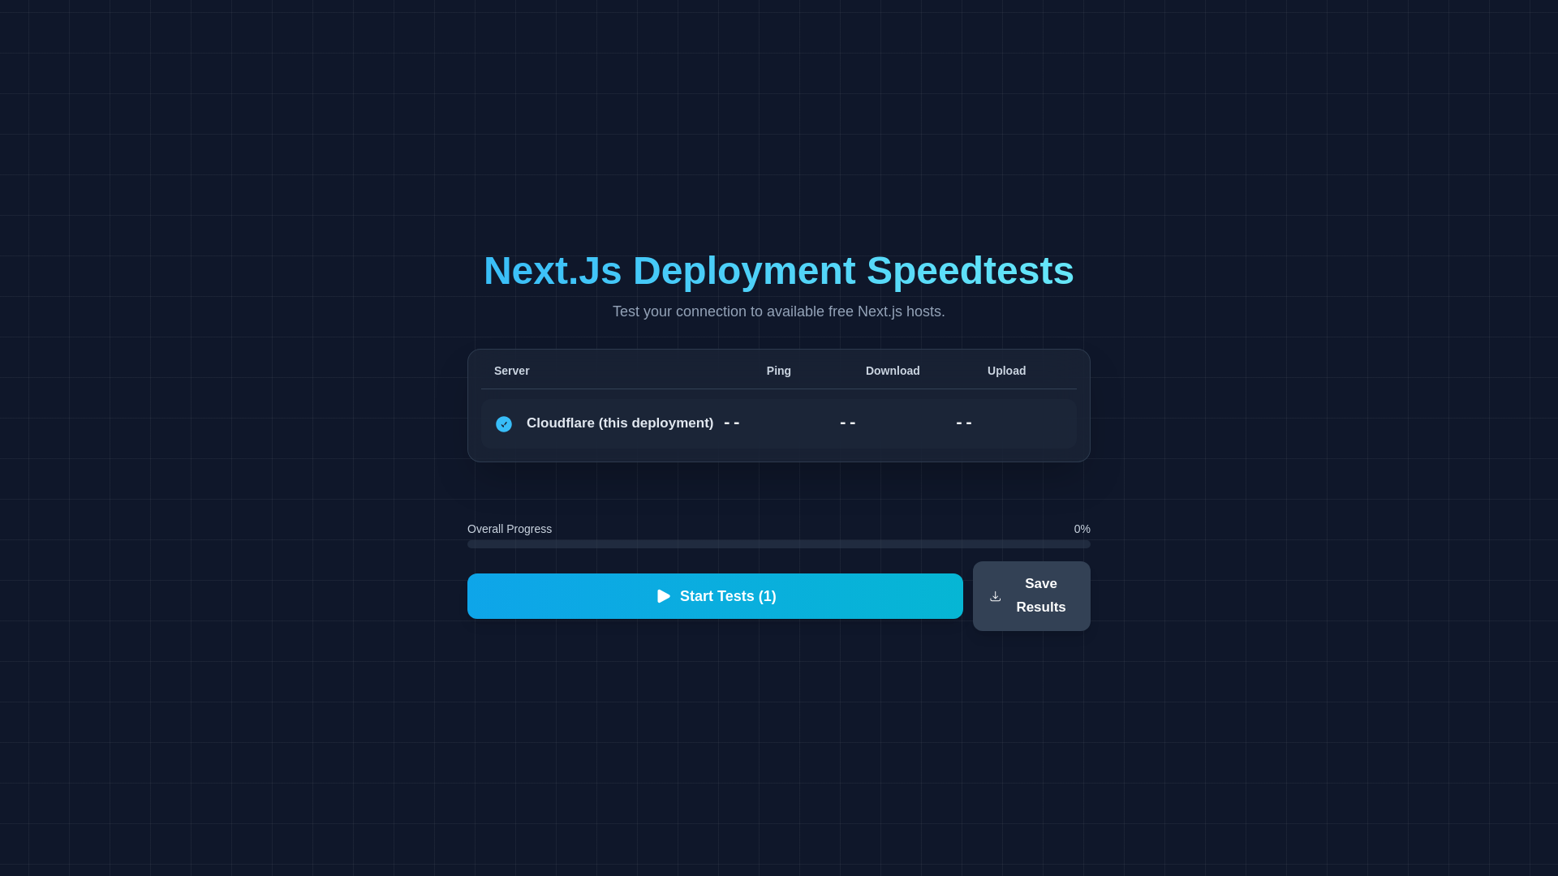Click the Start Tests (1) button

(715, 596)
